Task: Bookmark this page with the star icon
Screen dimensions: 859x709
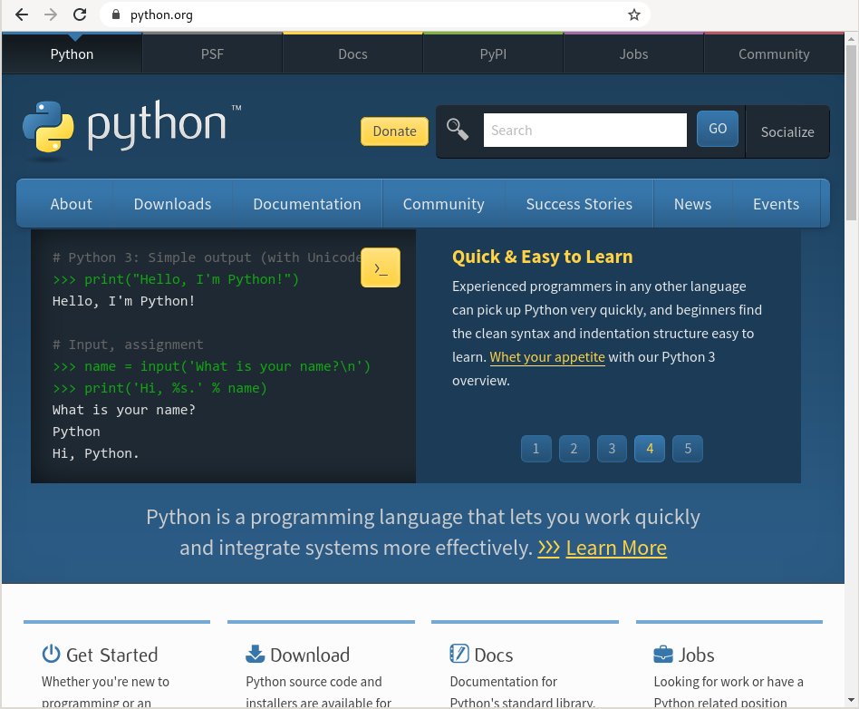Action: (x=634, y=15)
